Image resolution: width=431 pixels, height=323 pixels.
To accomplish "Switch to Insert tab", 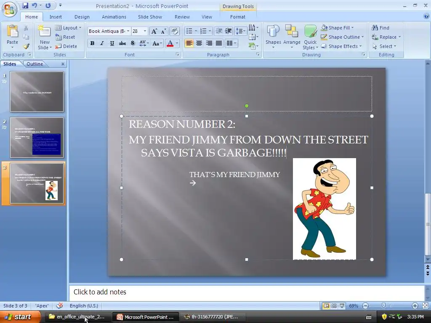I will point(56,17).
